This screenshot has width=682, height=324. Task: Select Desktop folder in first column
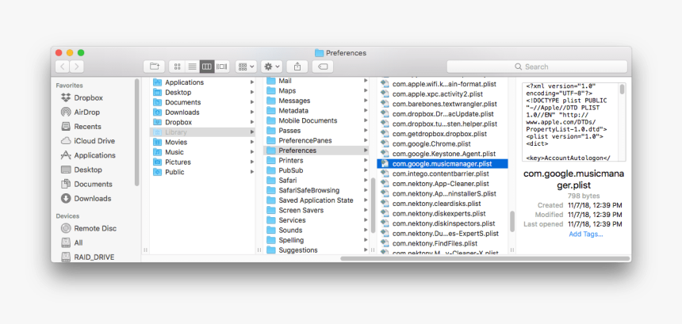click(203, 92)
